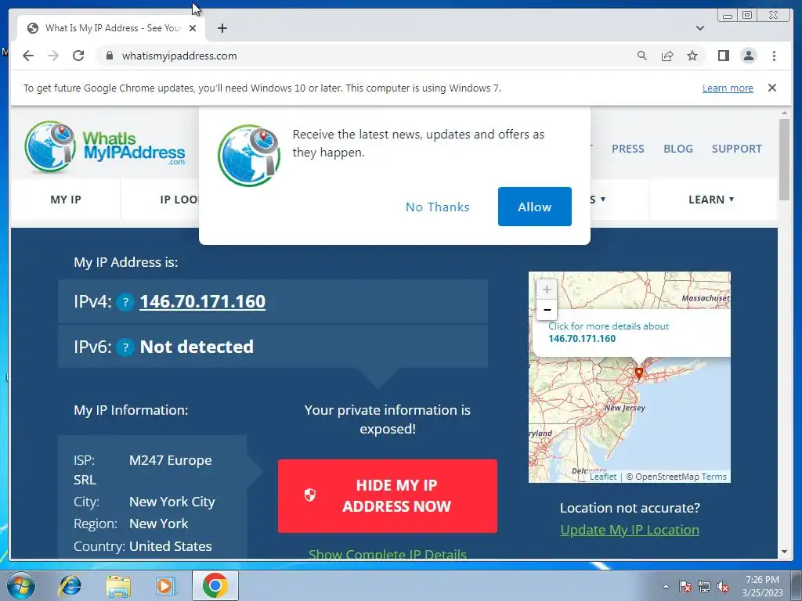Click the Learn more link in update bar

[x=728, y=88]
